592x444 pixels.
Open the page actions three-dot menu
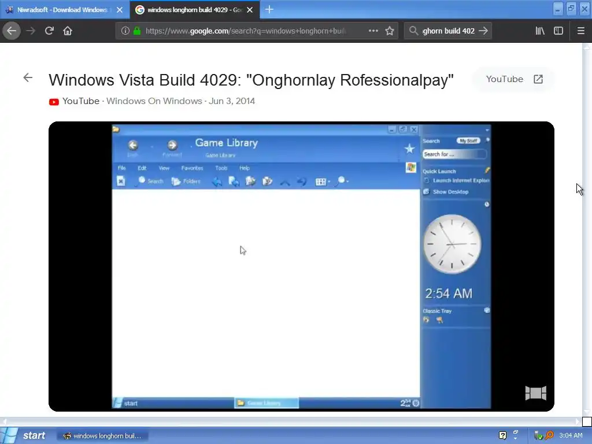[373, 31]
